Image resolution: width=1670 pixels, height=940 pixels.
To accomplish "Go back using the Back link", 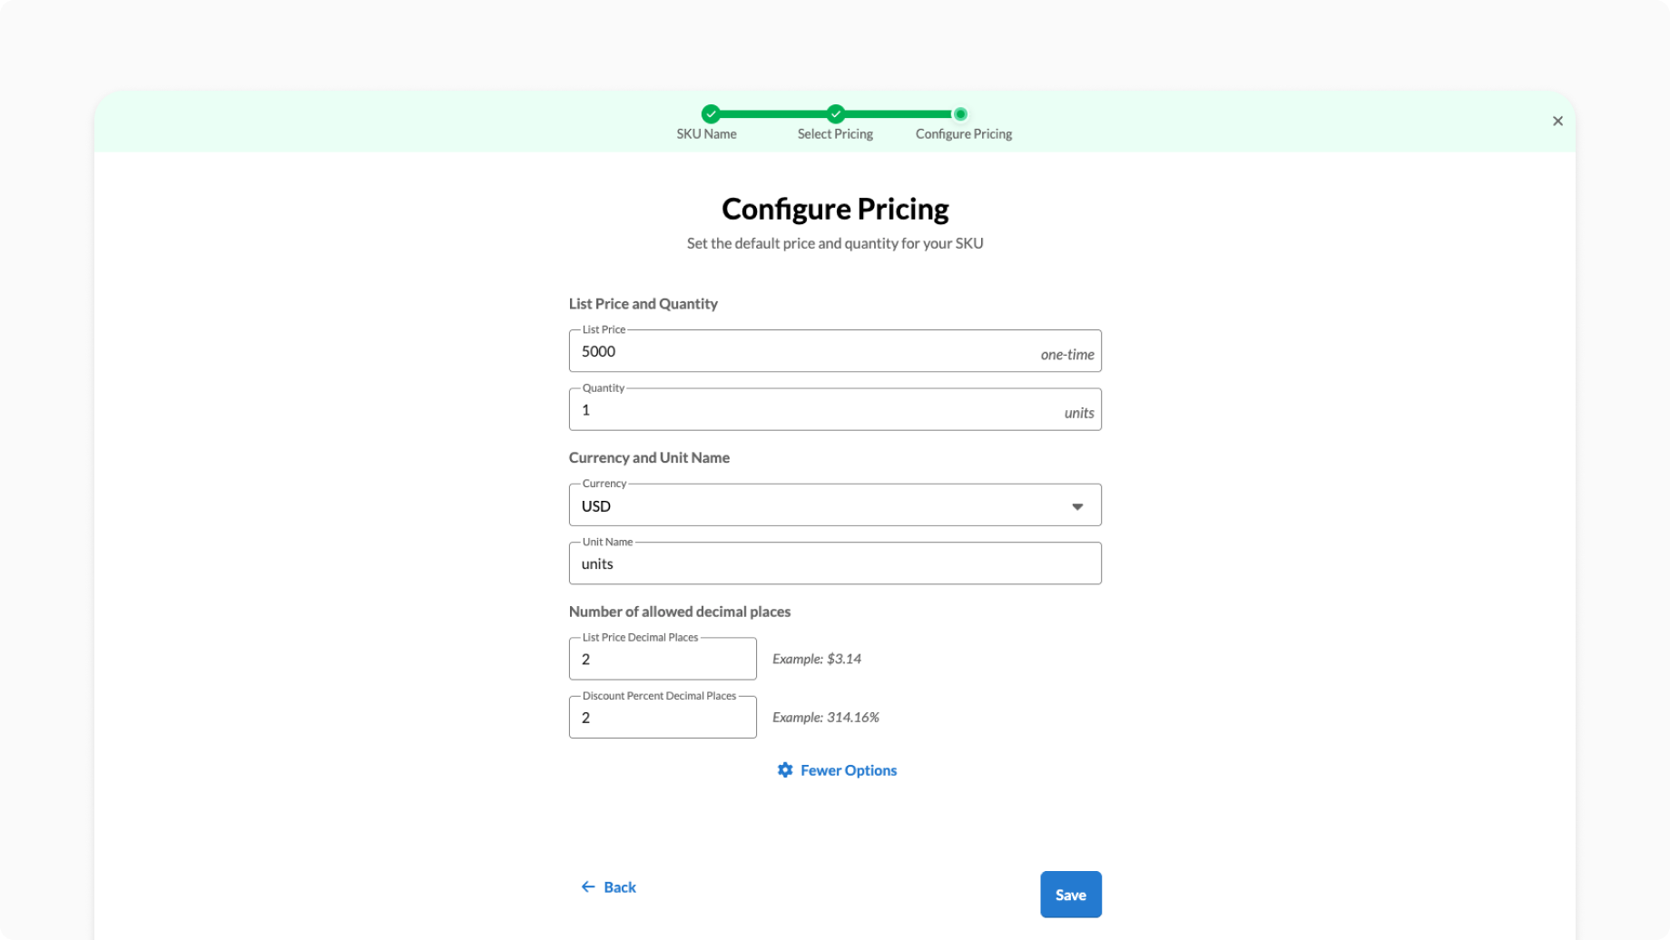I will 620,886.
